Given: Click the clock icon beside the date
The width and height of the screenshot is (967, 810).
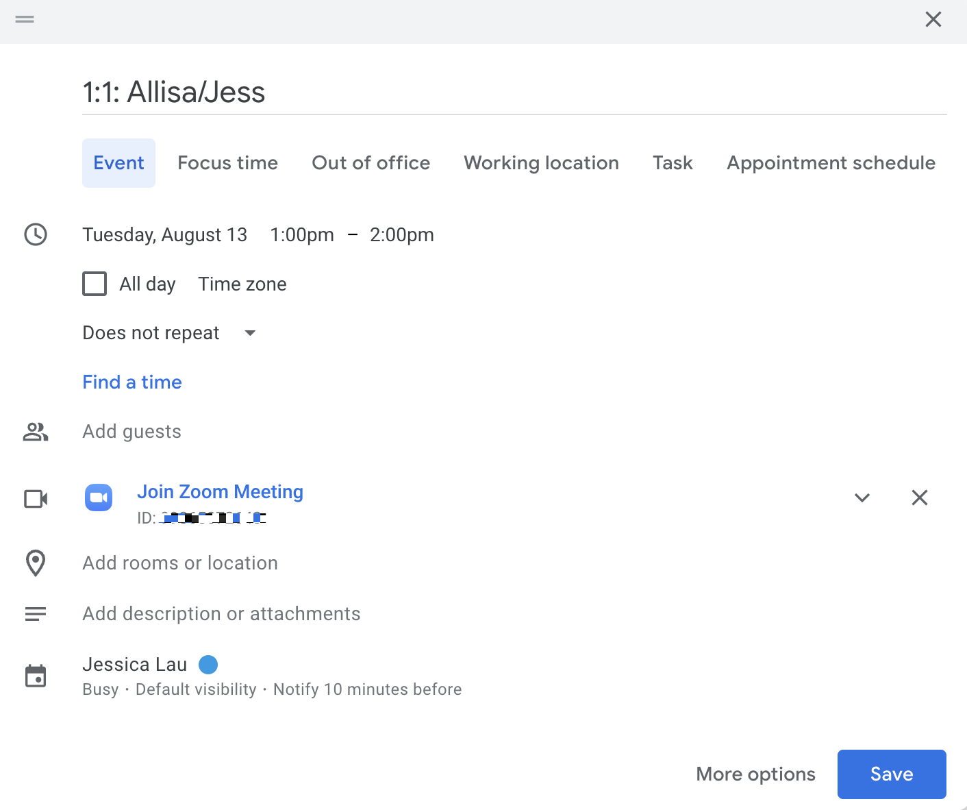Looking at the screenshot, I should pyautogui.click(x=36, y=234).
